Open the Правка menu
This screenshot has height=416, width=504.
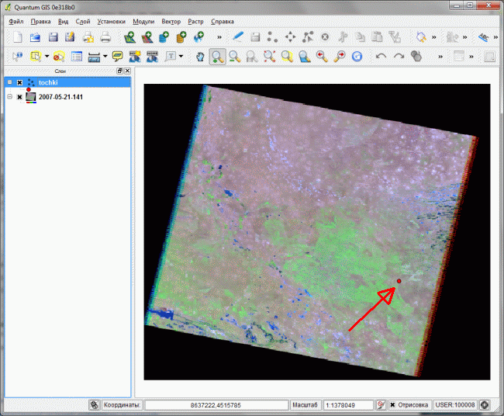pos(41,22)
